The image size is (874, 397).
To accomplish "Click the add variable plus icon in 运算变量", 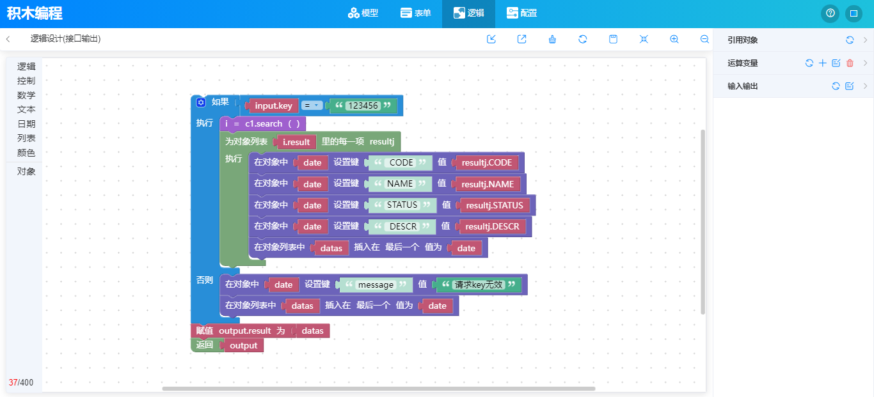I will coord(823,63).
